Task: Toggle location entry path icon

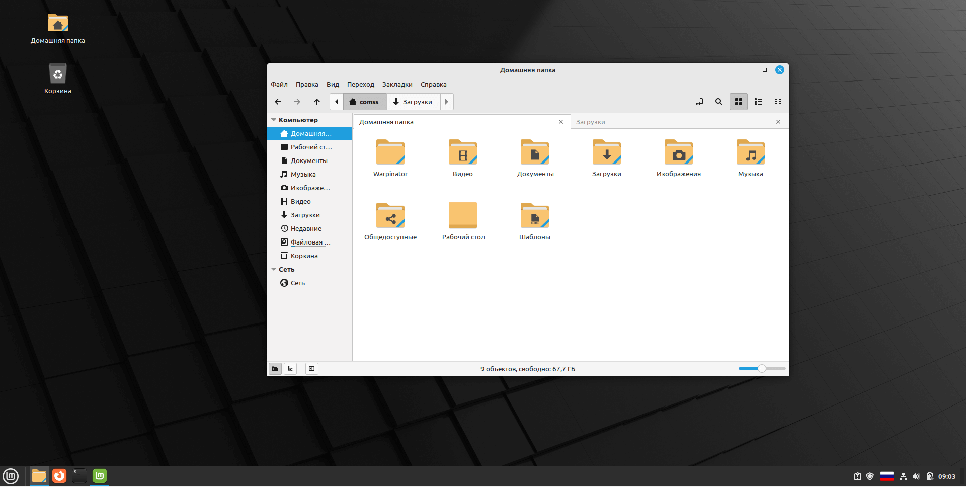Action: [x=699, y=102]
